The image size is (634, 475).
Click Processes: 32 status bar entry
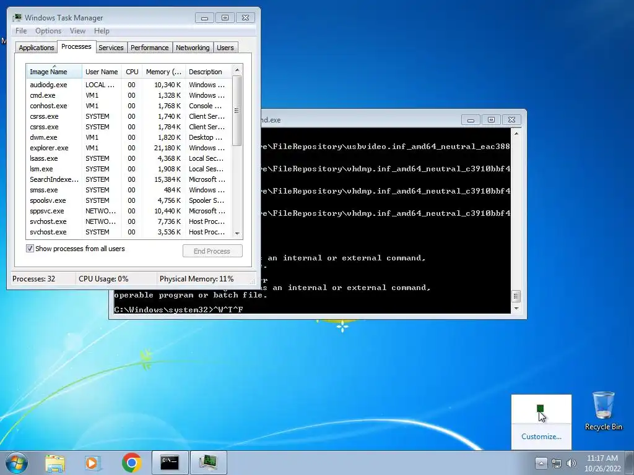[x=34, y=279]
